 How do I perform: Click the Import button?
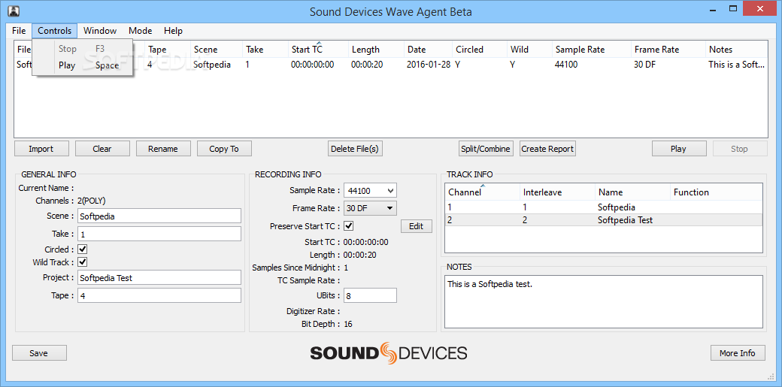click(x=41, y=149)
